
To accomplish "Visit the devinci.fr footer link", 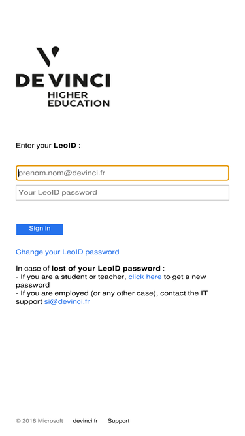I will coord(86,421).
